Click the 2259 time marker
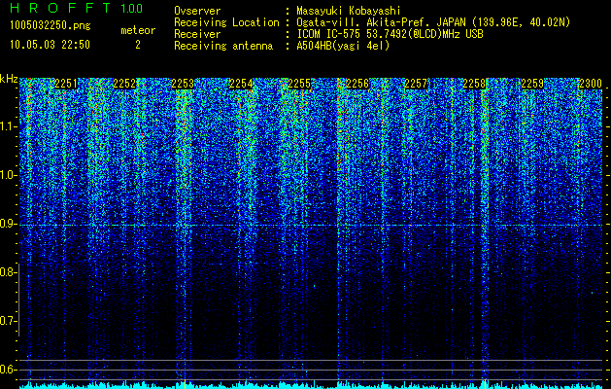Viewport: 611px width, 389px height. coord(532,84)
